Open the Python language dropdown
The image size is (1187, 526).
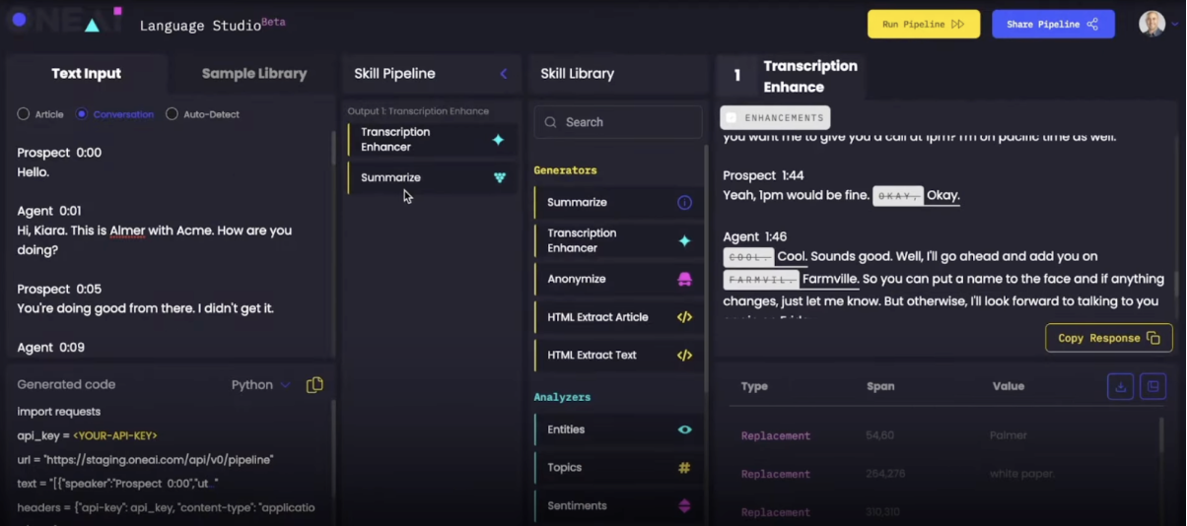click(x=260, y=385)
